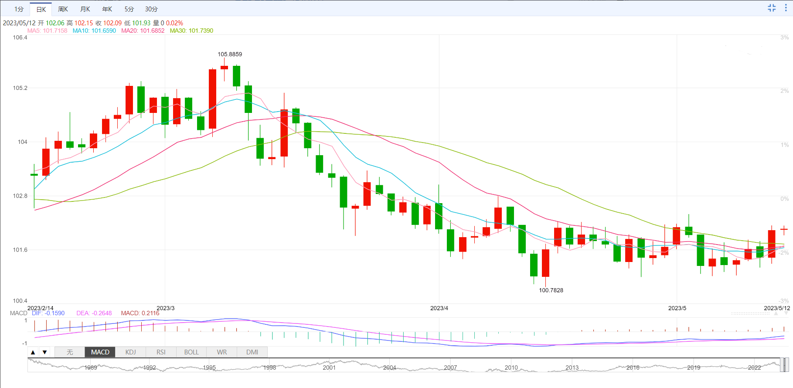Click the exit fullscreen icon
The height and width of the screenshot is (388, 793).
point(772,8)
